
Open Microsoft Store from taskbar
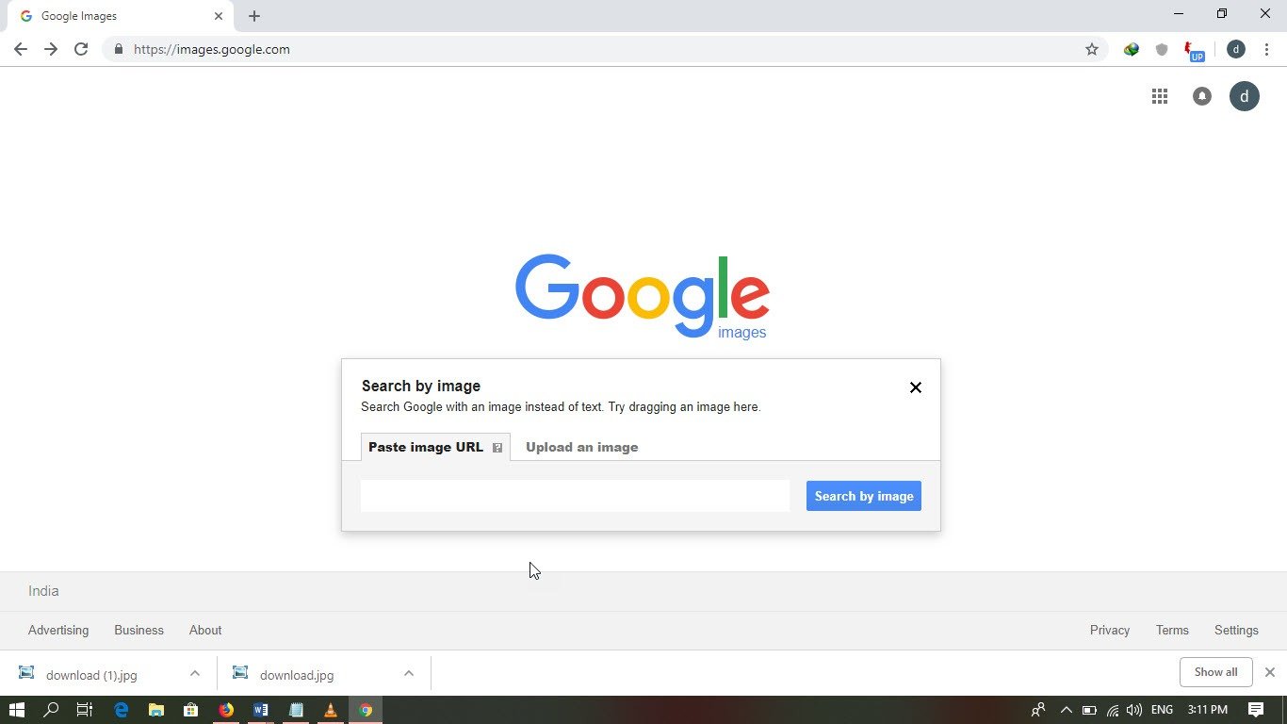pyautogui.click(x=190, y=710)
